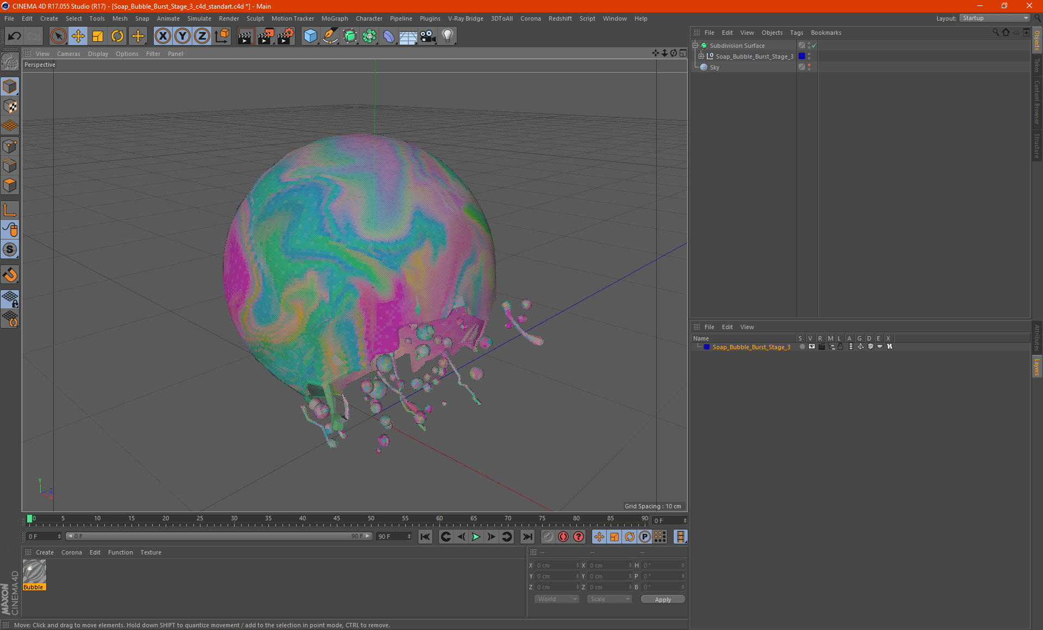Switch to Edges mode
Image resolution: width=1043 pixels, height=630 pixels.
pos(10,166)
